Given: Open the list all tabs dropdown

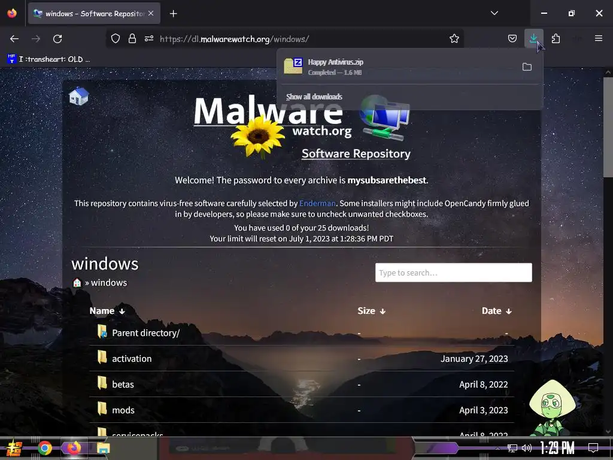Looking at the screenshot, I should click(494, 13).
